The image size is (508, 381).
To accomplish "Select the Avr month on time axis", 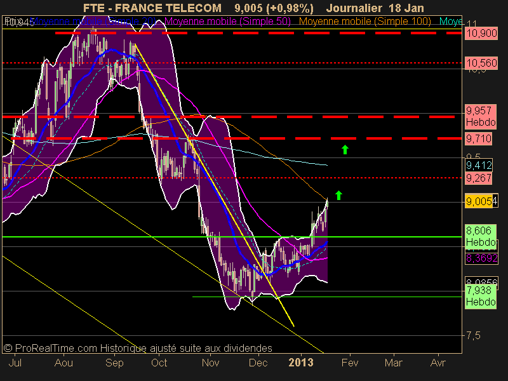I will pos(438,363).
